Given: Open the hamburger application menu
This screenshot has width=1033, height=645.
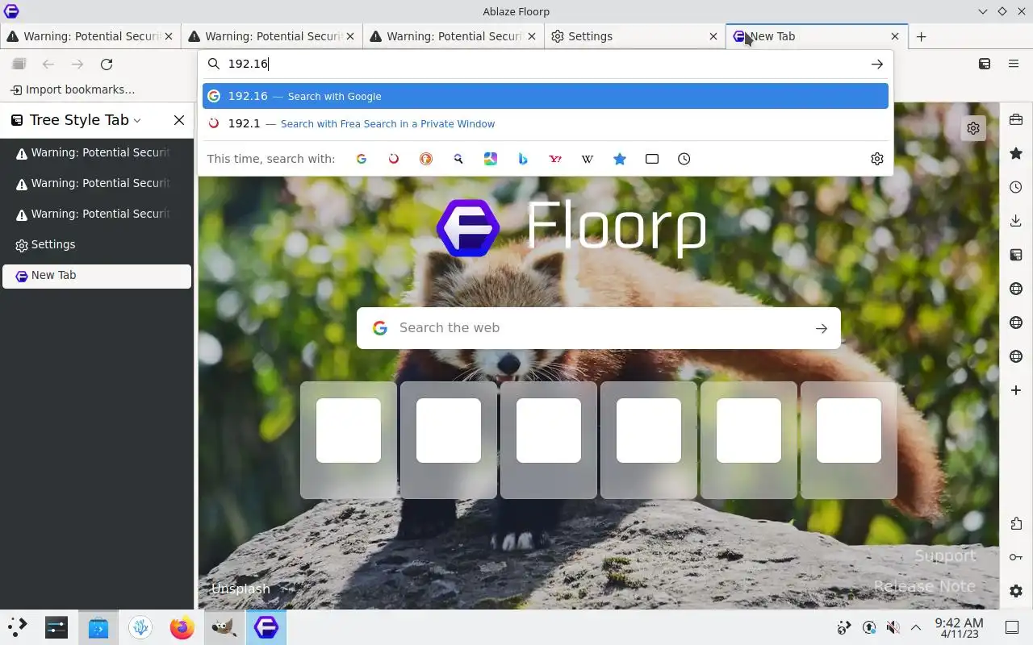Looking at the screenshot, I should tap(1014, 64).
